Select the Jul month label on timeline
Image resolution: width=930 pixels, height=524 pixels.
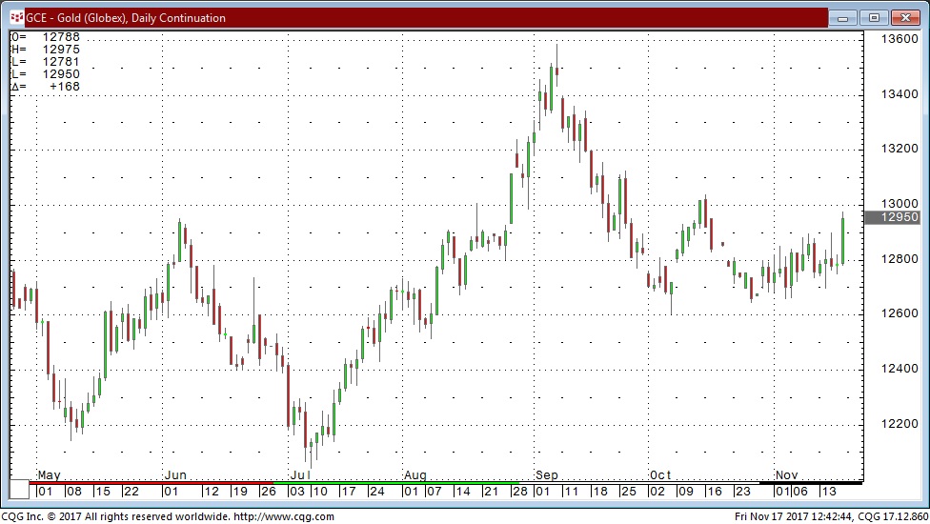tap(299, 474)
